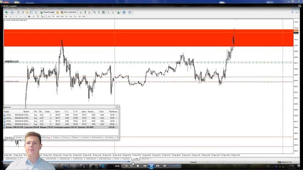This screenshot has width=303, height=170.
Task: Toggle the Navigator panel icon
Action: point(27,12)
